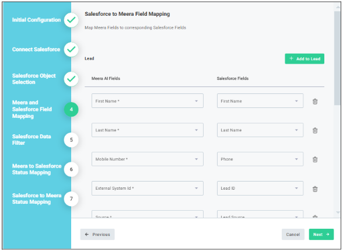Click the Meera AI Fields column header

click(x=106, y=78)
